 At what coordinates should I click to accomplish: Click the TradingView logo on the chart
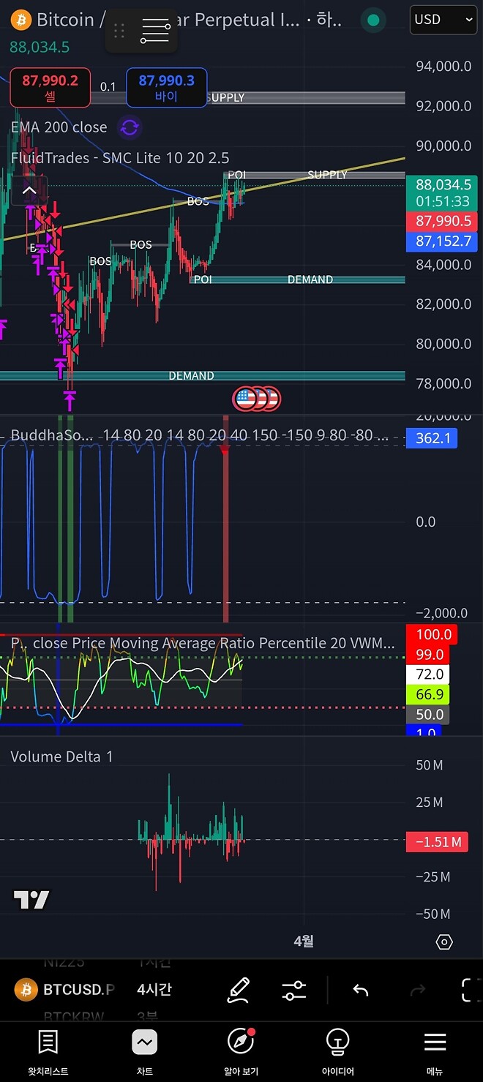coord(31,899)
